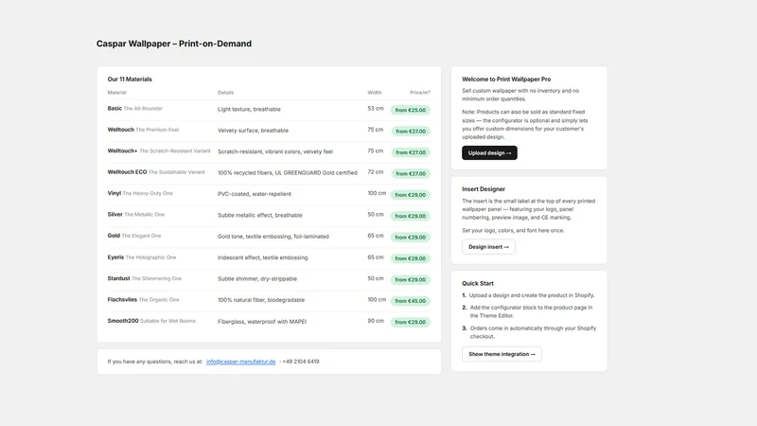Click 'Light texture, breathable' details cell

tap(249, 109)
